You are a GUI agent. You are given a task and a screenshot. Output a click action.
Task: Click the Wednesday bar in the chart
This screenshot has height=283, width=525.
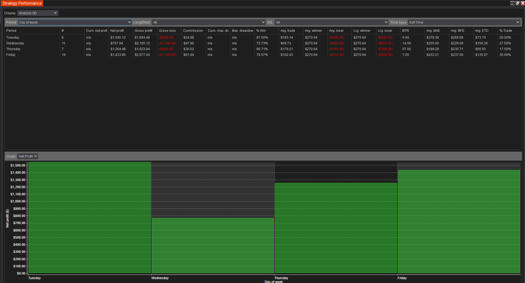[213, 246]
